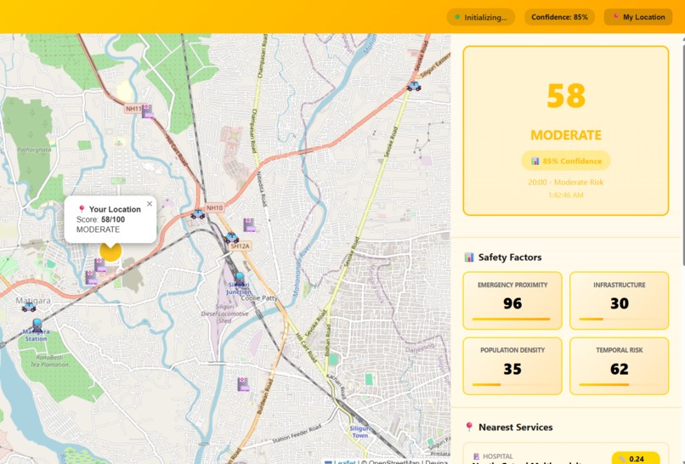Click 'Potharghata' map label
Screen dimensions: 685x464
click(34, 150)
